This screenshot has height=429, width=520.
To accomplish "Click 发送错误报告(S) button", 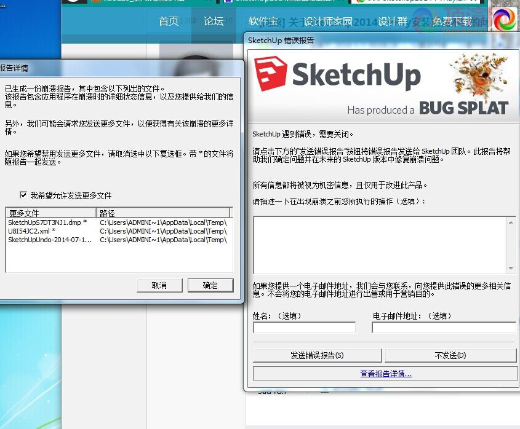I will click(317, 355).
